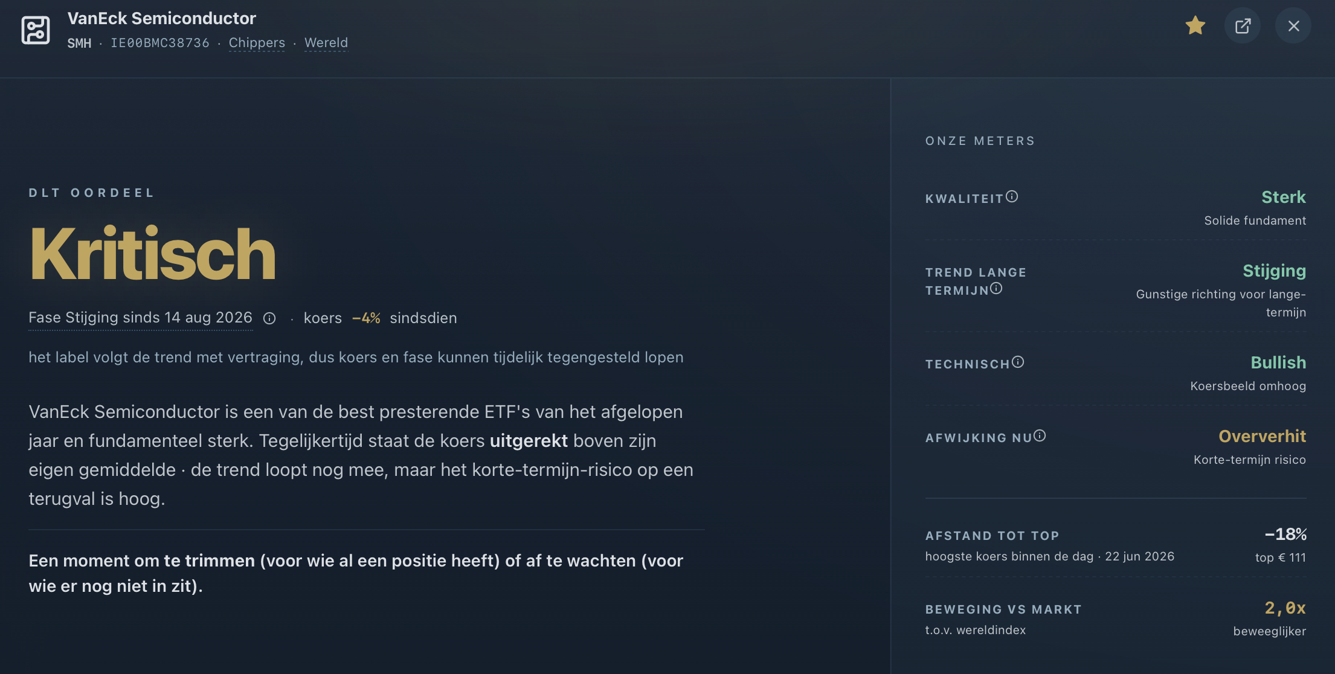The width and height of the screenshot is (1335, 674).
Task: Show info for Kwaliteit meter
Action: pyautogui.click(x=1012, y=196)
